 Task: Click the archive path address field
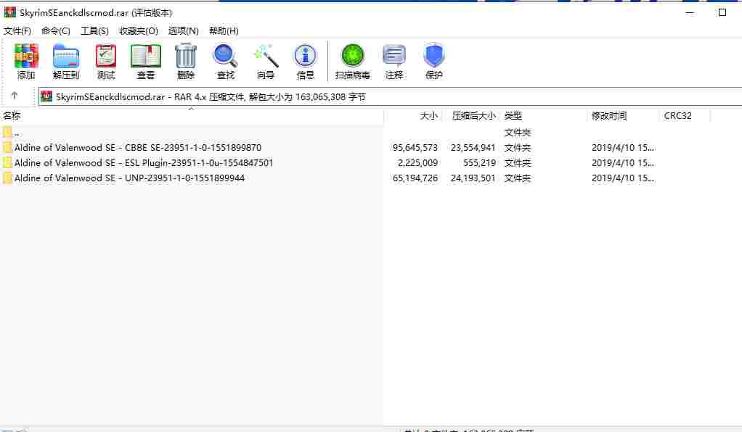390,97
